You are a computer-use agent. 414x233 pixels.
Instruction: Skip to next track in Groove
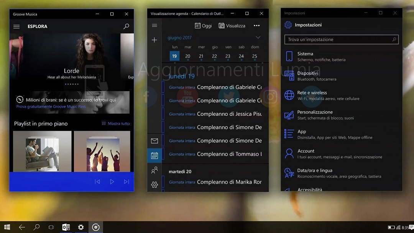click(127, 182)
